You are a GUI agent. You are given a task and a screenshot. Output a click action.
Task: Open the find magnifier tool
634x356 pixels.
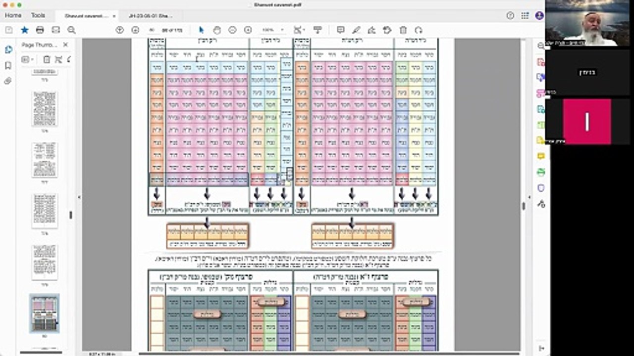pyautogui.click(x=71, y=30)
